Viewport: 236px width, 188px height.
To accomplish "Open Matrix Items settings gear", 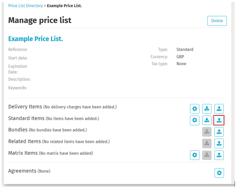I will tap(195, 155).
